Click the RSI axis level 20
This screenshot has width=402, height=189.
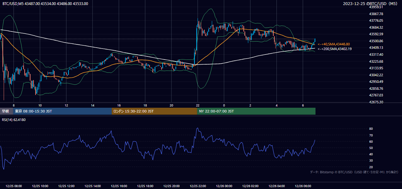371,167
